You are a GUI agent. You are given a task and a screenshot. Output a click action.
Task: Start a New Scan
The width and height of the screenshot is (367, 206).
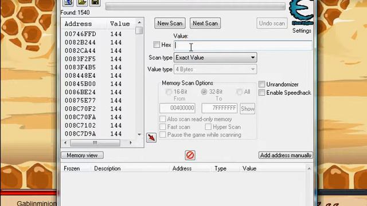[170, 23]
